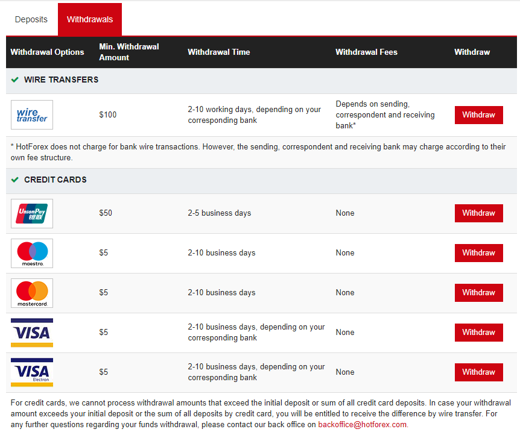Click wire transfer fees 'Depends on sending' text
520x432 pixels.
tap(385, 114)
